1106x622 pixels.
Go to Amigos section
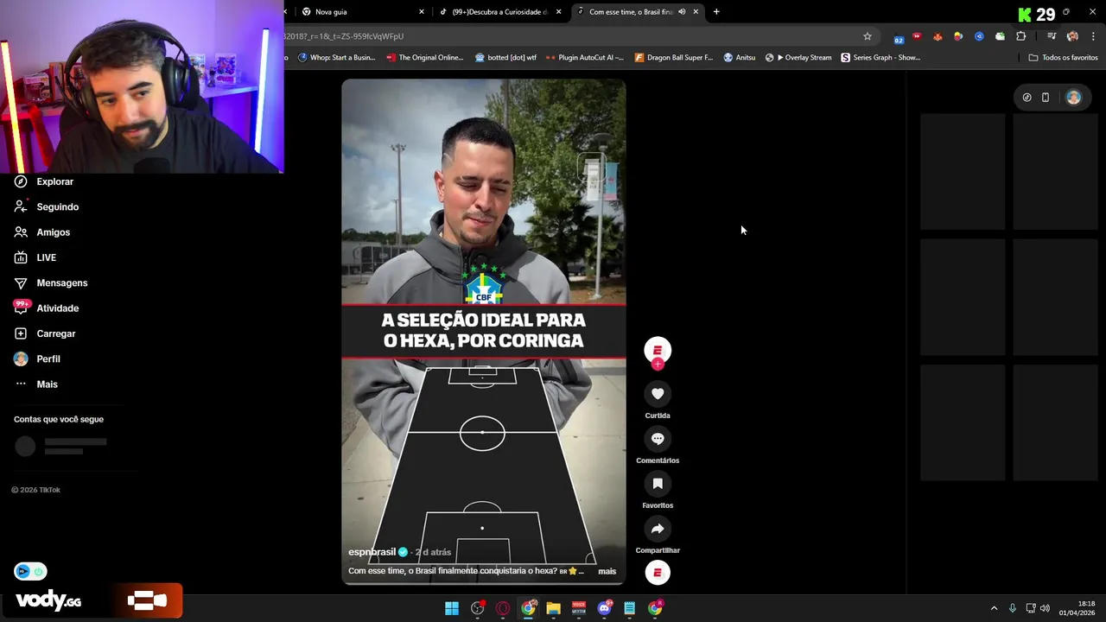(42, 232)
